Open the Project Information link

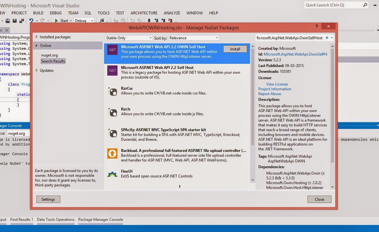click(275, 89)
